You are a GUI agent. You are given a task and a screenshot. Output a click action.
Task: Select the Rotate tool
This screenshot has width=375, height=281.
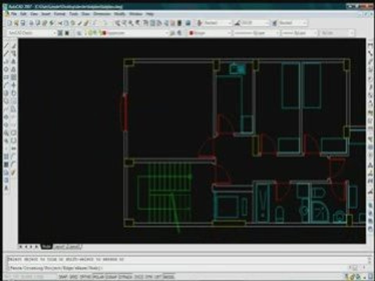14,93
